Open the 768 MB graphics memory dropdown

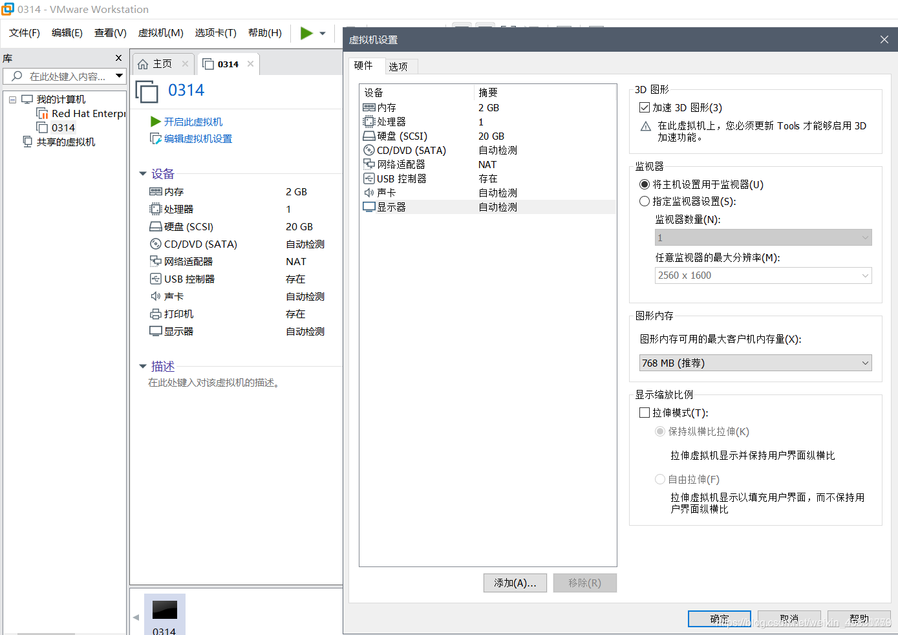pyautogui.click(x=756, y=363)
